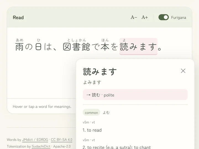Click the common tag in popup

(91, 113)
